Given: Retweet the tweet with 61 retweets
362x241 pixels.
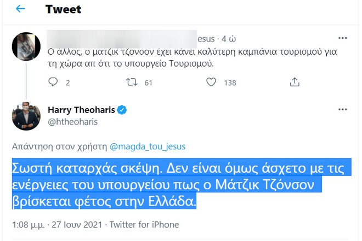Looking at the screenshot, I should point(132,82).
